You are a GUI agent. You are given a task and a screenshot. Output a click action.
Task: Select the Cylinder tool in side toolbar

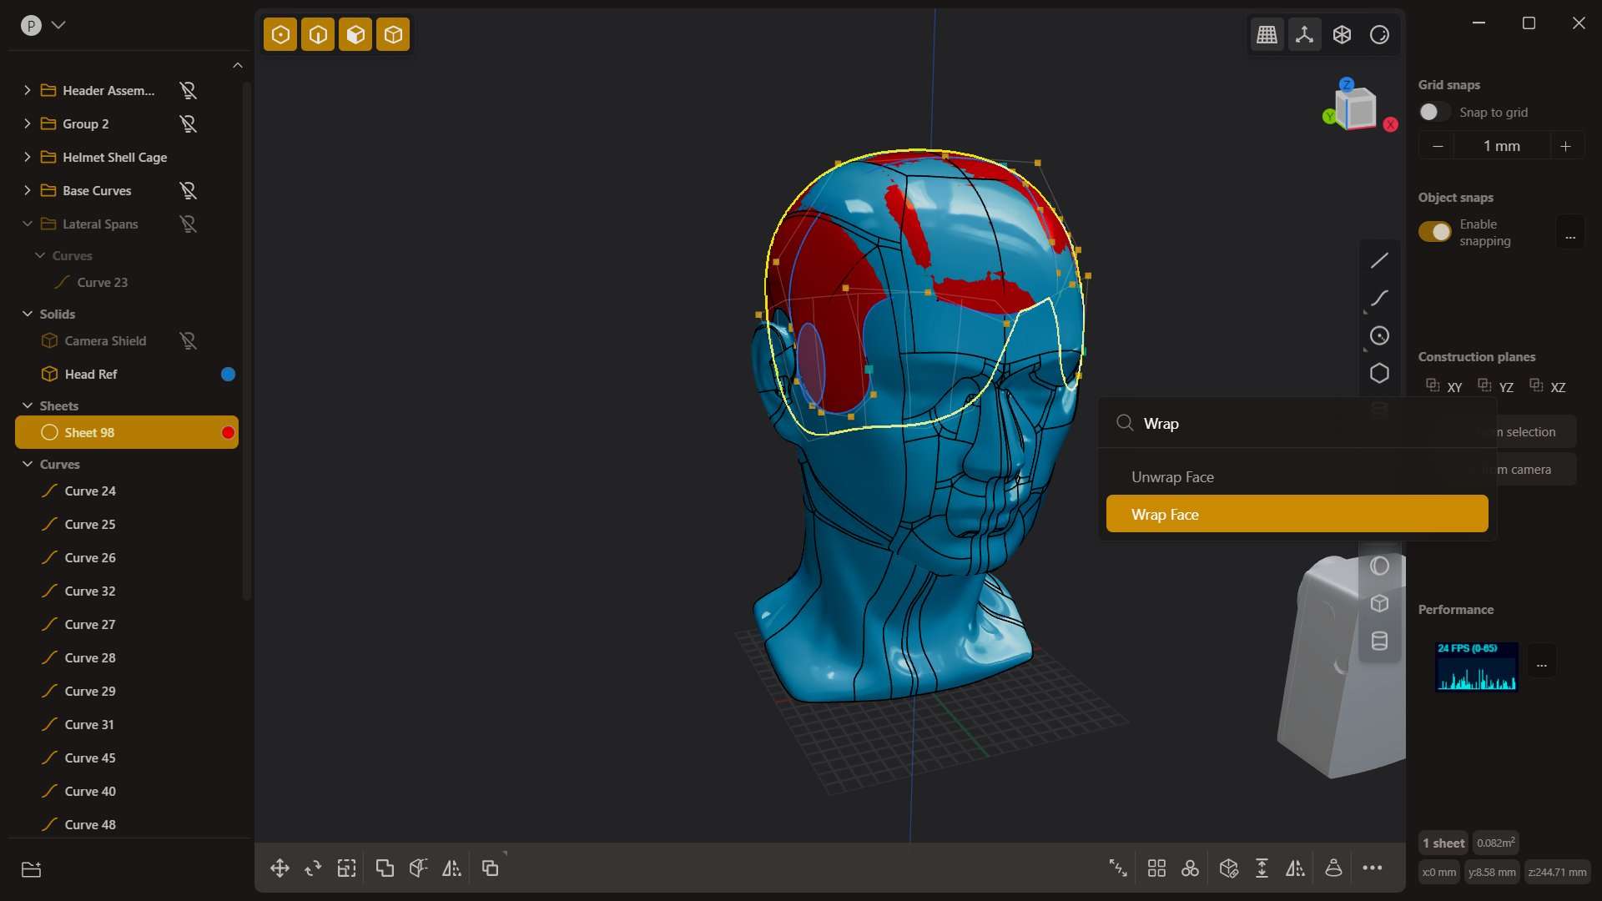(1379, 641)
